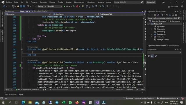Click the alphabetical sort icon in Propiedades
This screenshot has height=105, width=186.
152,56
